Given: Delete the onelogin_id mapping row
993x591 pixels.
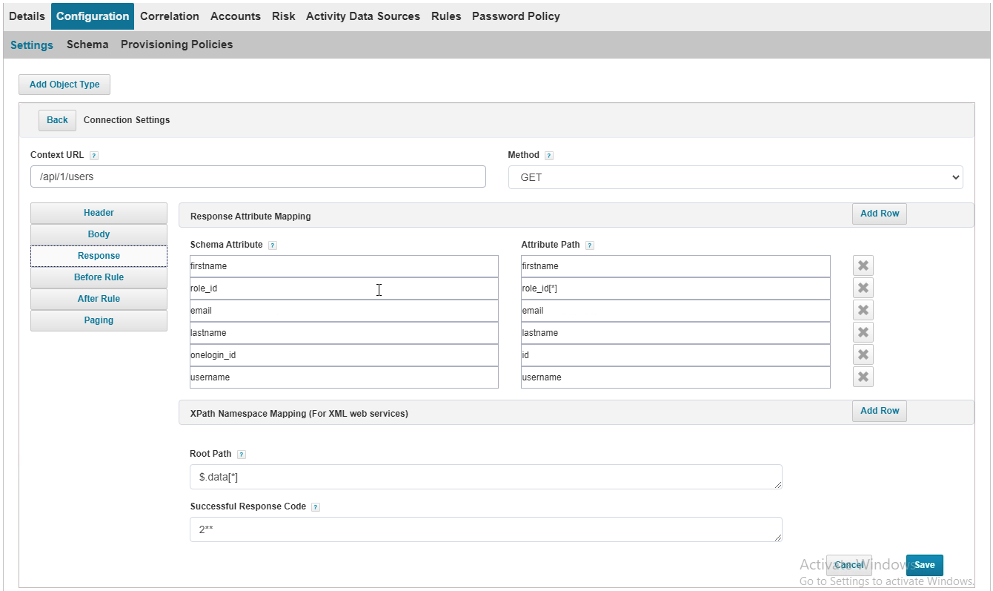Looking at the screenshot, I should [x=863, y=354].
